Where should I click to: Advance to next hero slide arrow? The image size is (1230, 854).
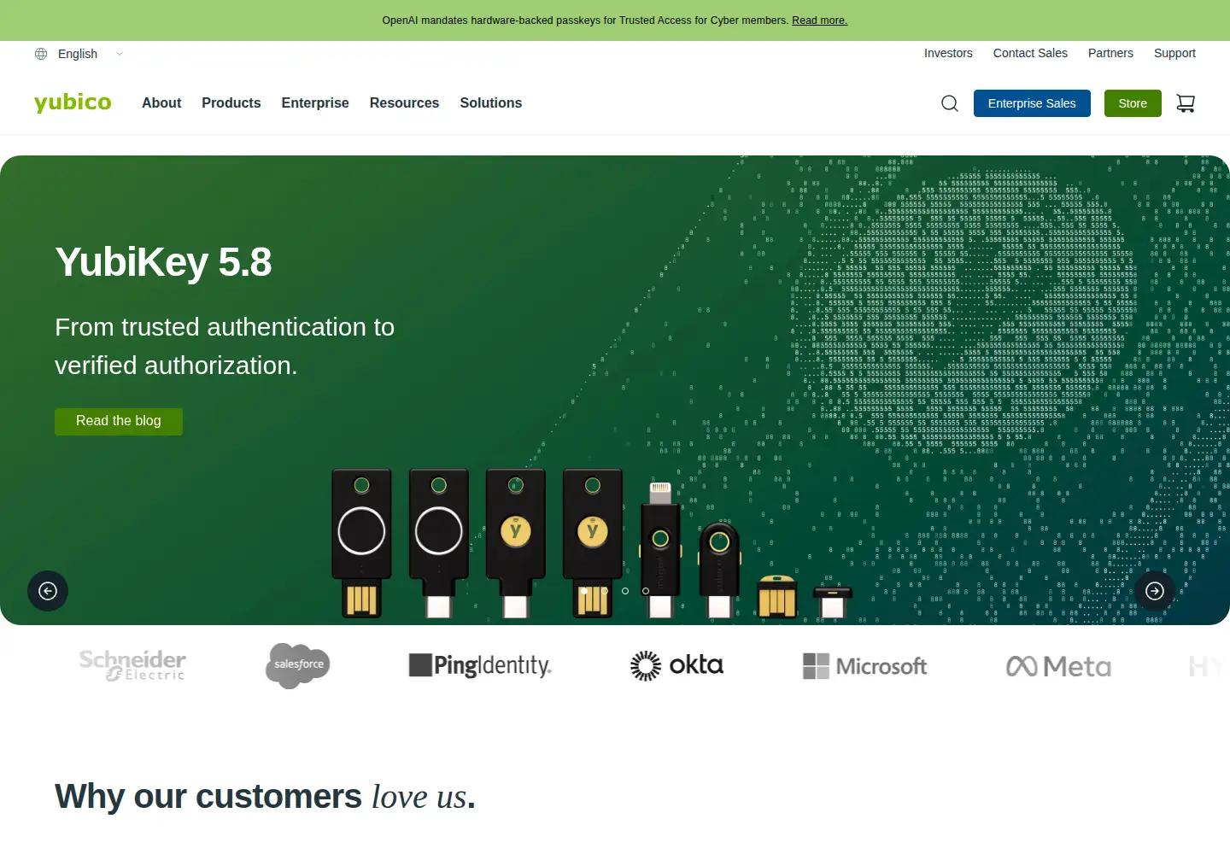coord(1155,591)
